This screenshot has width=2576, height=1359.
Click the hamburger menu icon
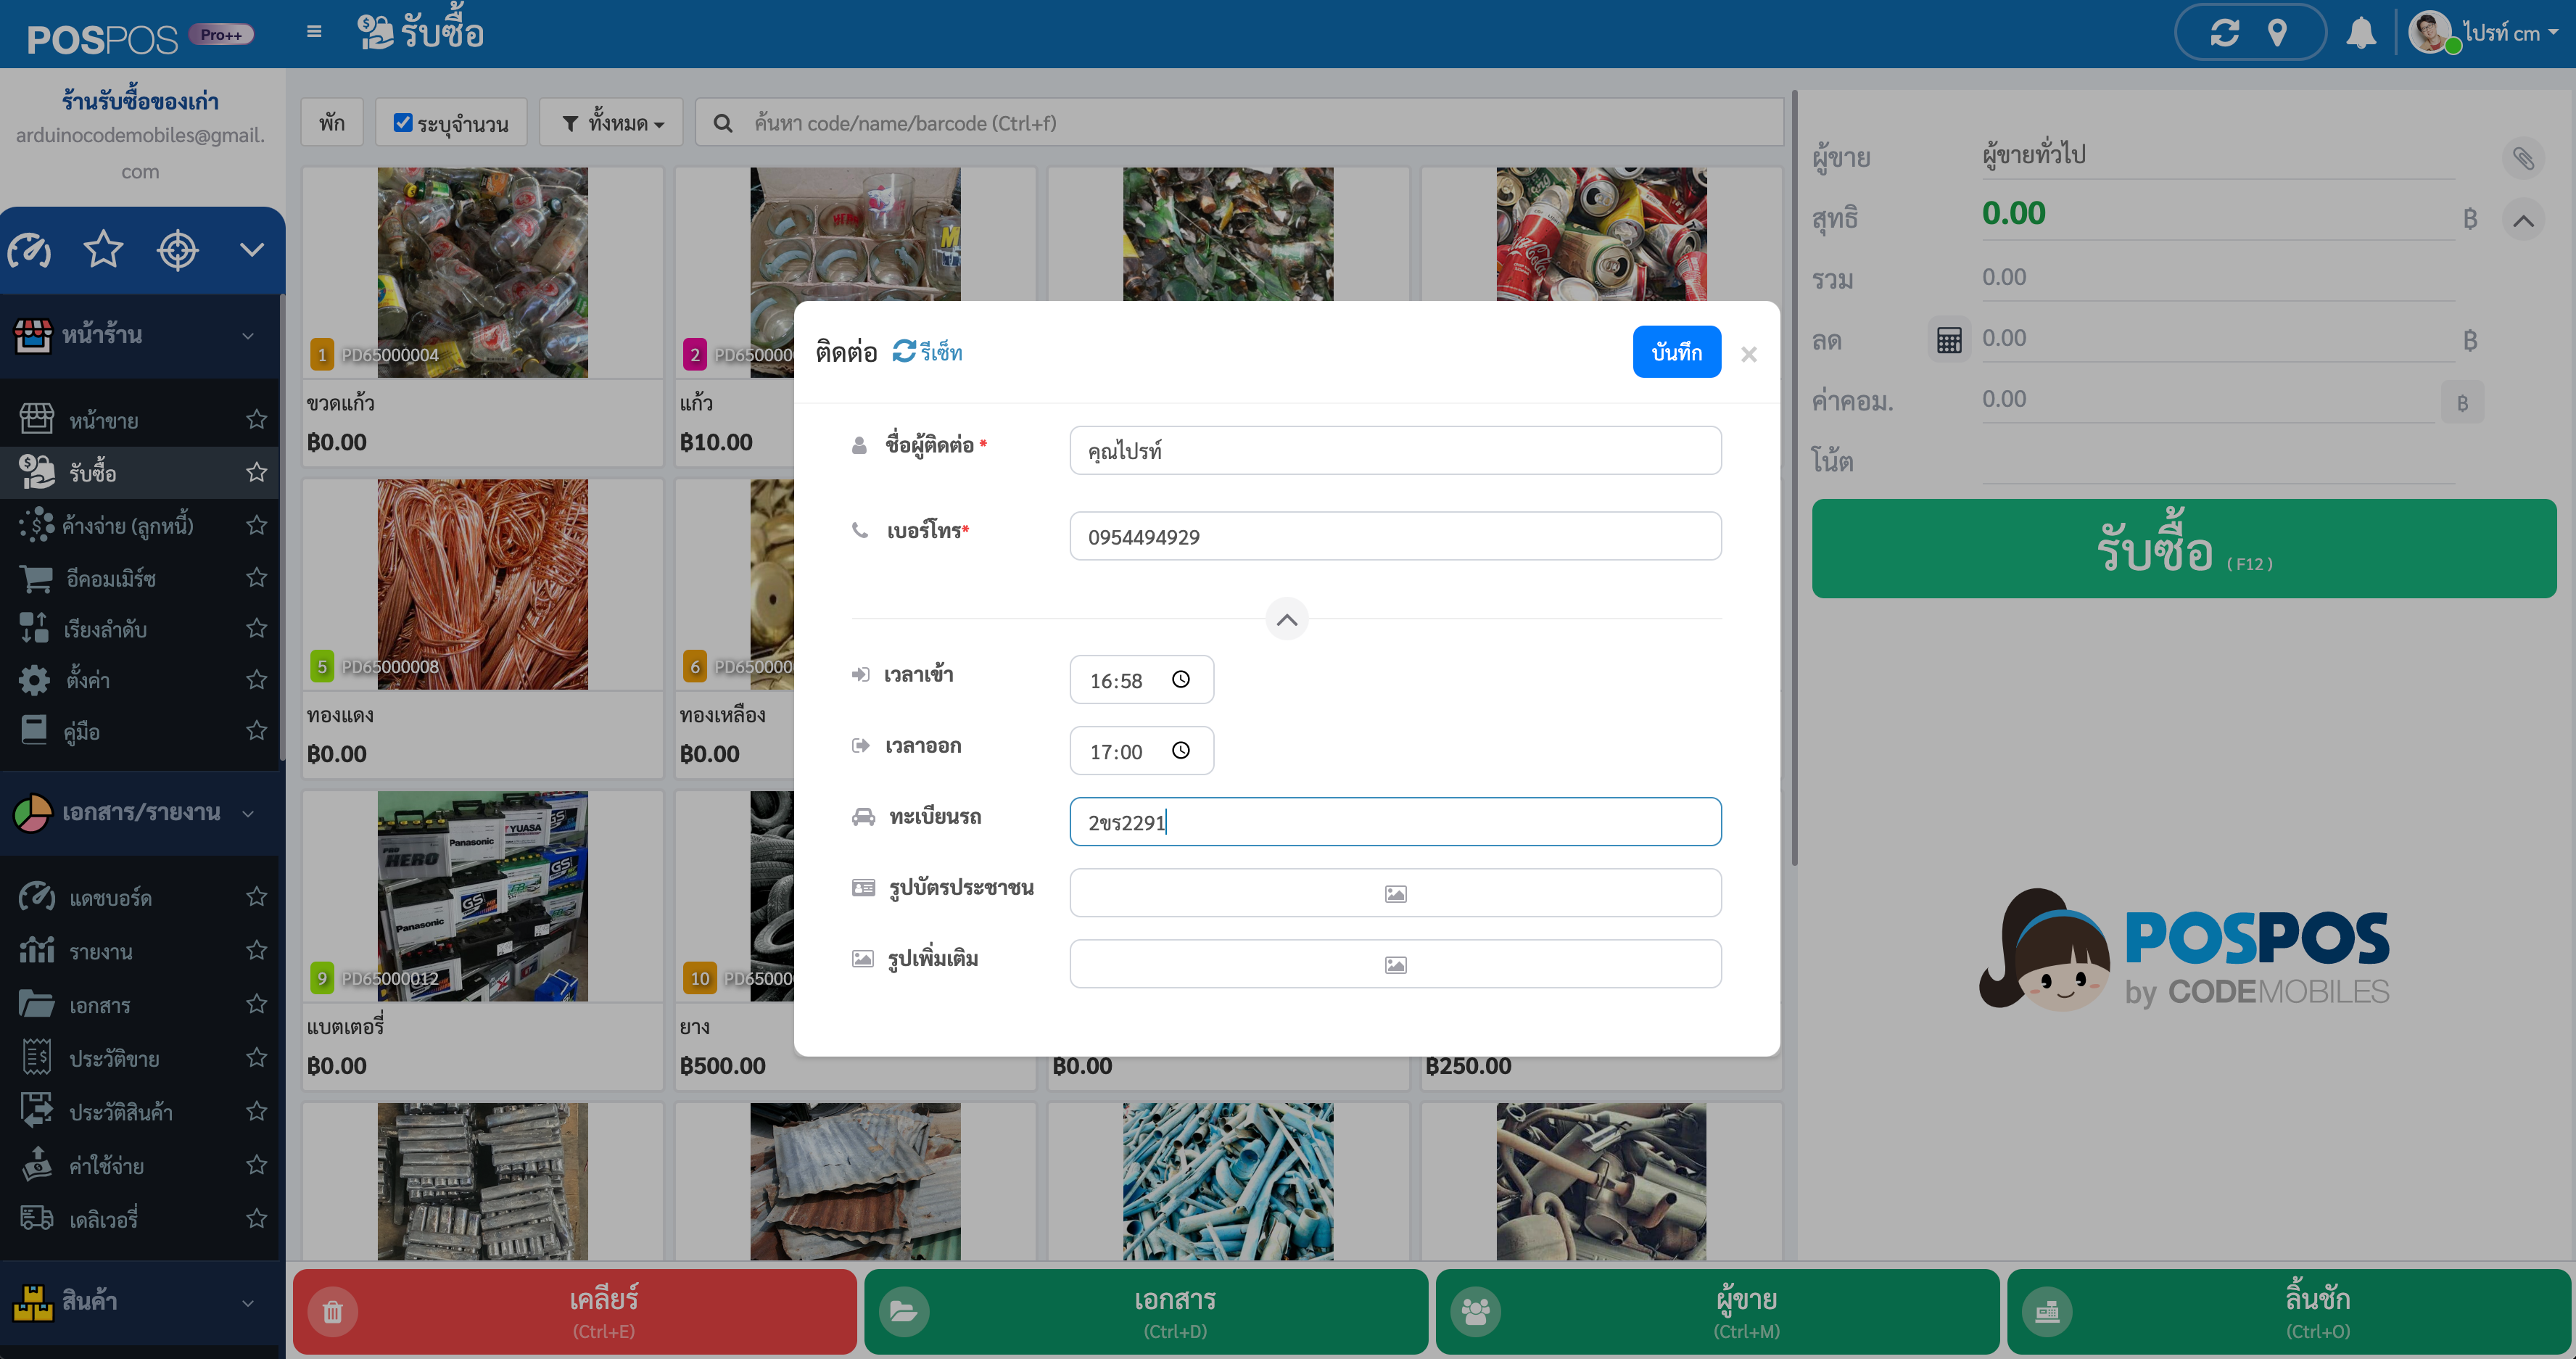coord(314,32)
